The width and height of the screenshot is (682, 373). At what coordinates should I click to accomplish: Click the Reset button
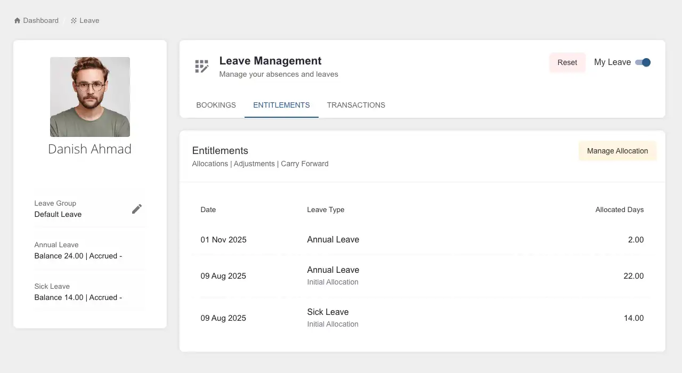(x=567, y=62)
